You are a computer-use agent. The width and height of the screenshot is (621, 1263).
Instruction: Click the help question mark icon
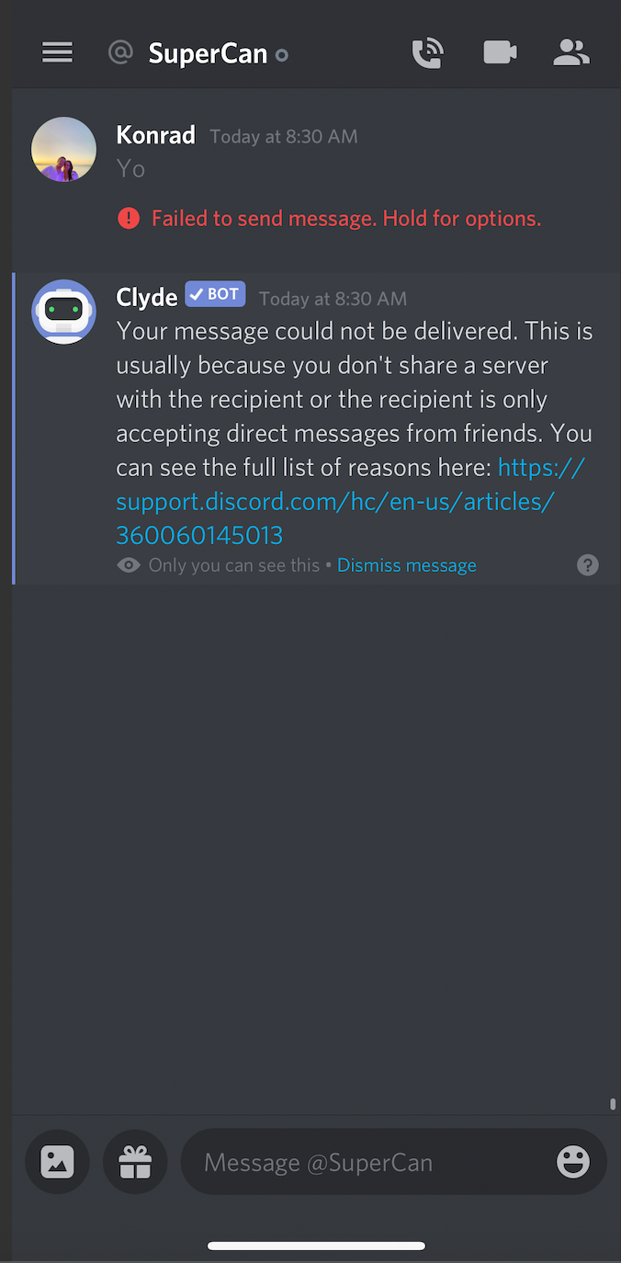pyautogui.click(x=588, y=565)
